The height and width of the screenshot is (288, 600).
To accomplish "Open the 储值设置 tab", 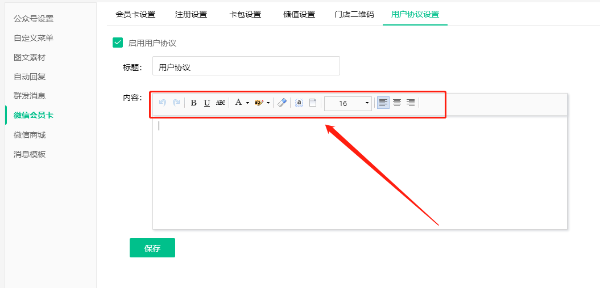I will click(299, 14).
